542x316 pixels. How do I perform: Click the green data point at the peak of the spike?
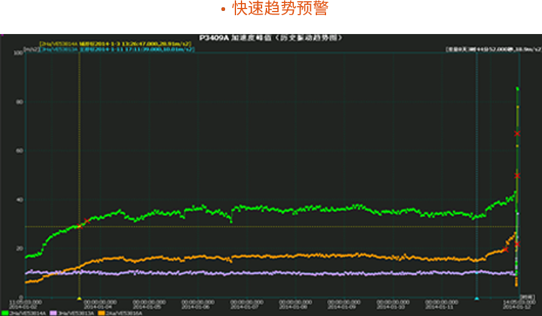point(517,88)
